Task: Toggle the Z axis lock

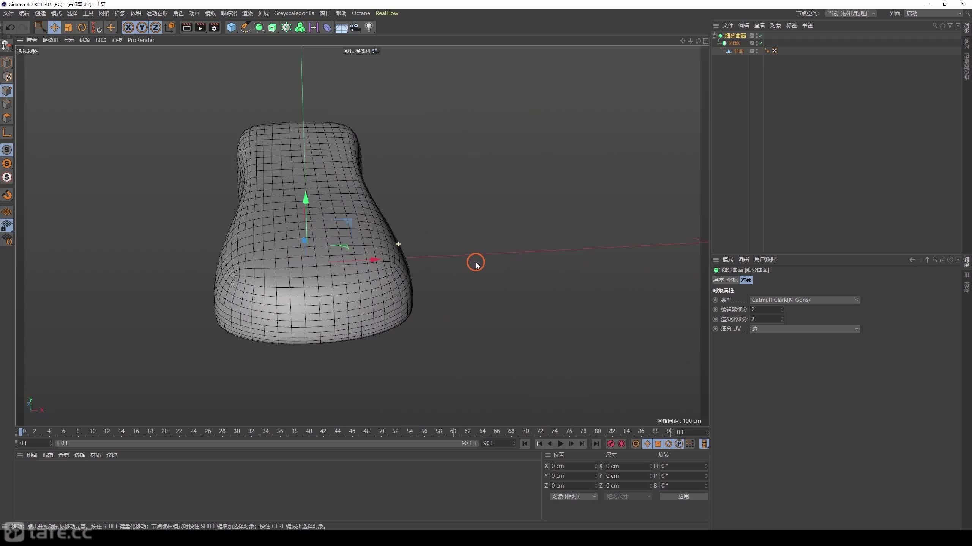Action: (x=156, y=27)
